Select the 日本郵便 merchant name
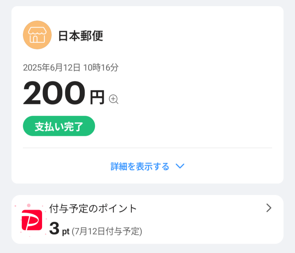Viewport: 295px width, 253px height. [x=81, y=36]
